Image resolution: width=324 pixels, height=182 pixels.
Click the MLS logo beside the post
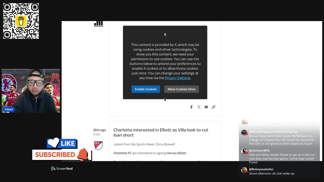tap(98, 146)
